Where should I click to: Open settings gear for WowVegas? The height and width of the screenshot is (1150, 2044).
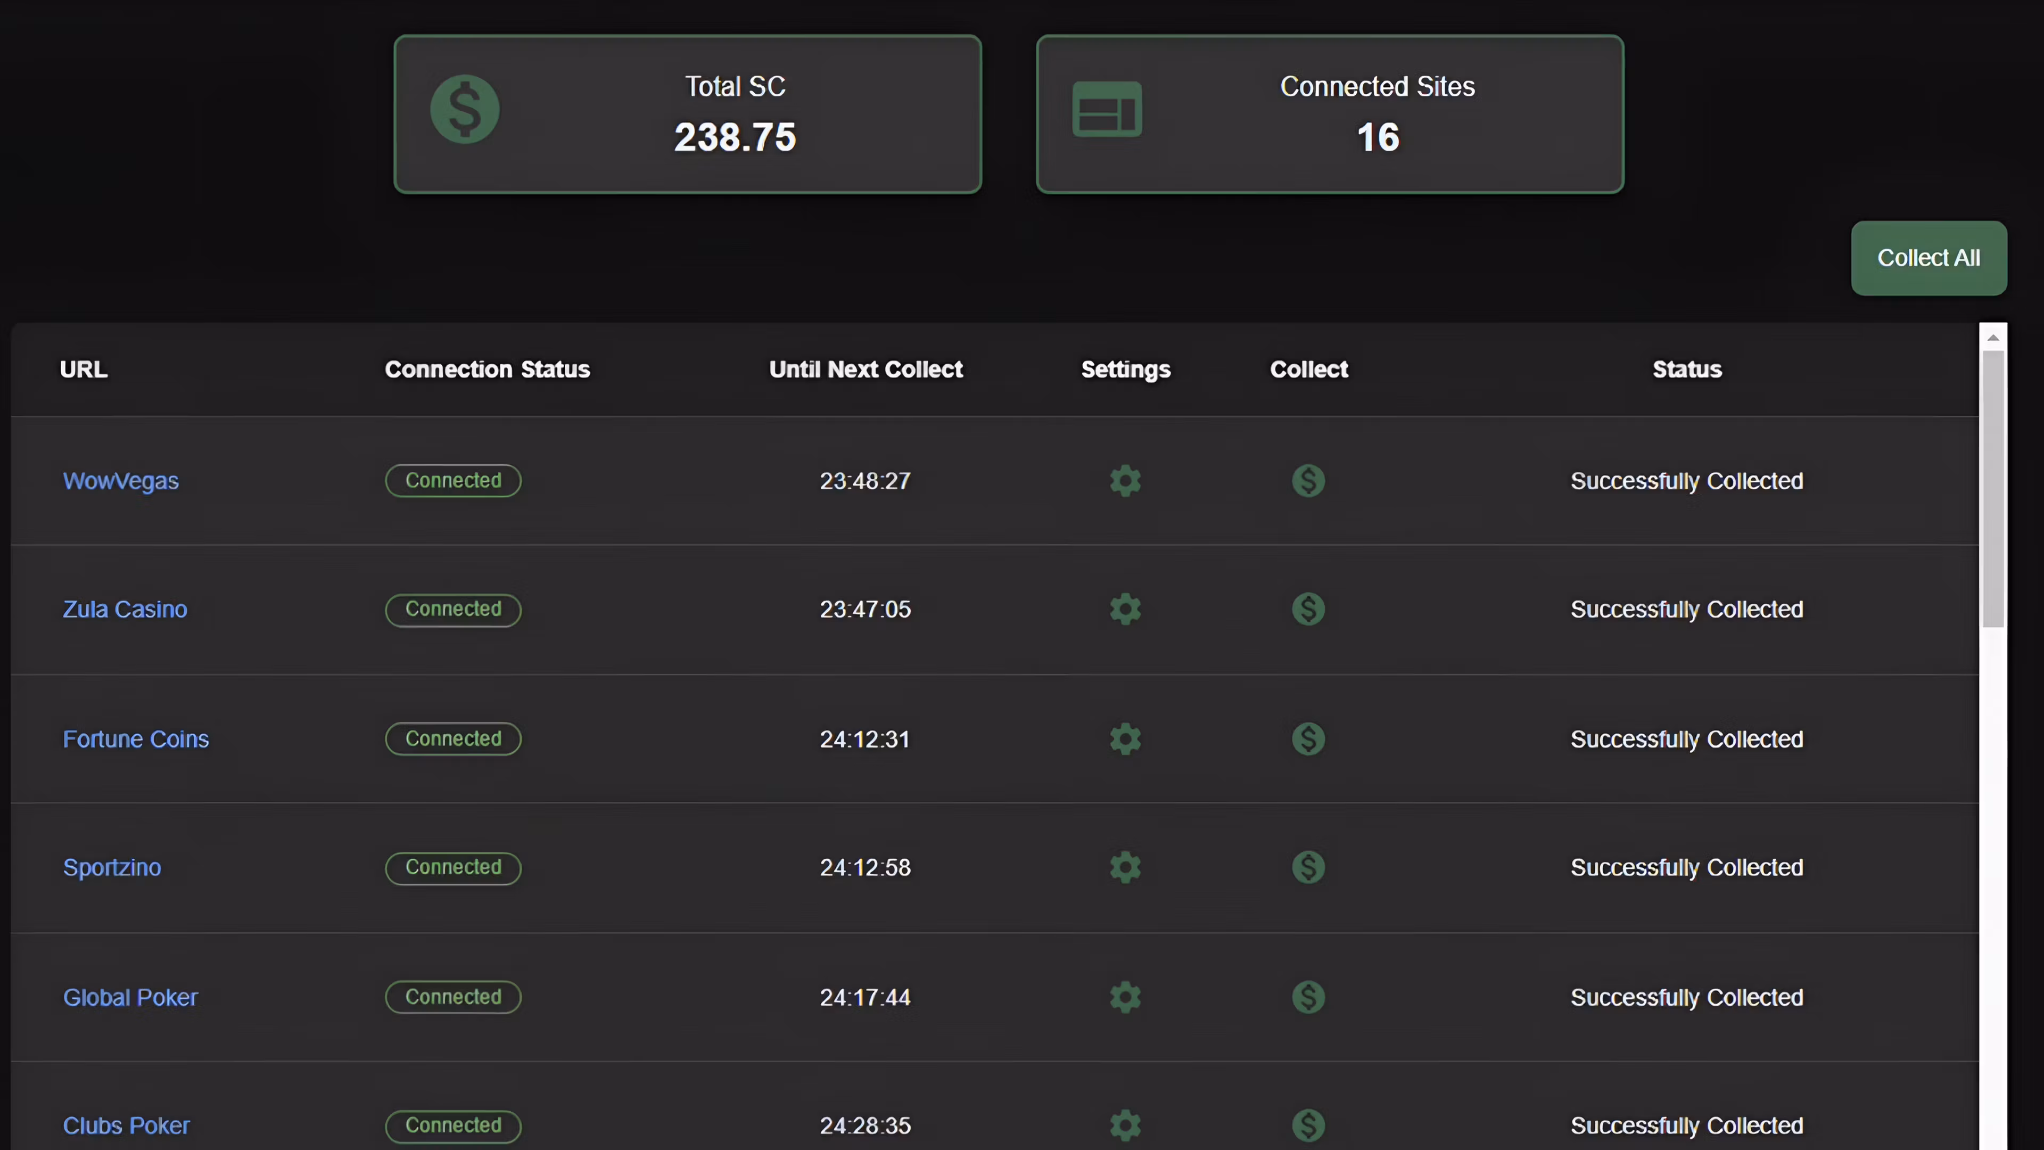pos(1124,481)
